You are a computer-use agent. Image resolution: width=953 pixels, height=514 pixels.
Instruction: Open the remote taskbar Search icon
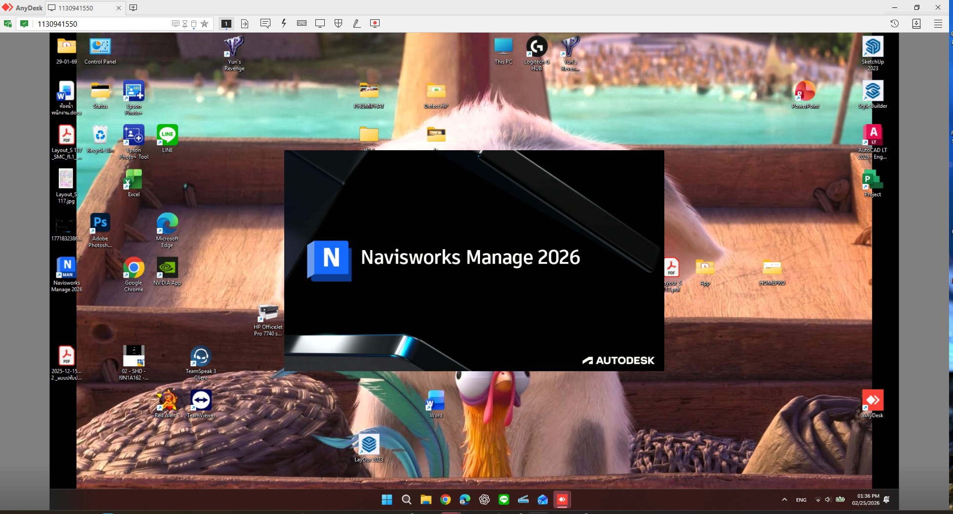point(406,500)
